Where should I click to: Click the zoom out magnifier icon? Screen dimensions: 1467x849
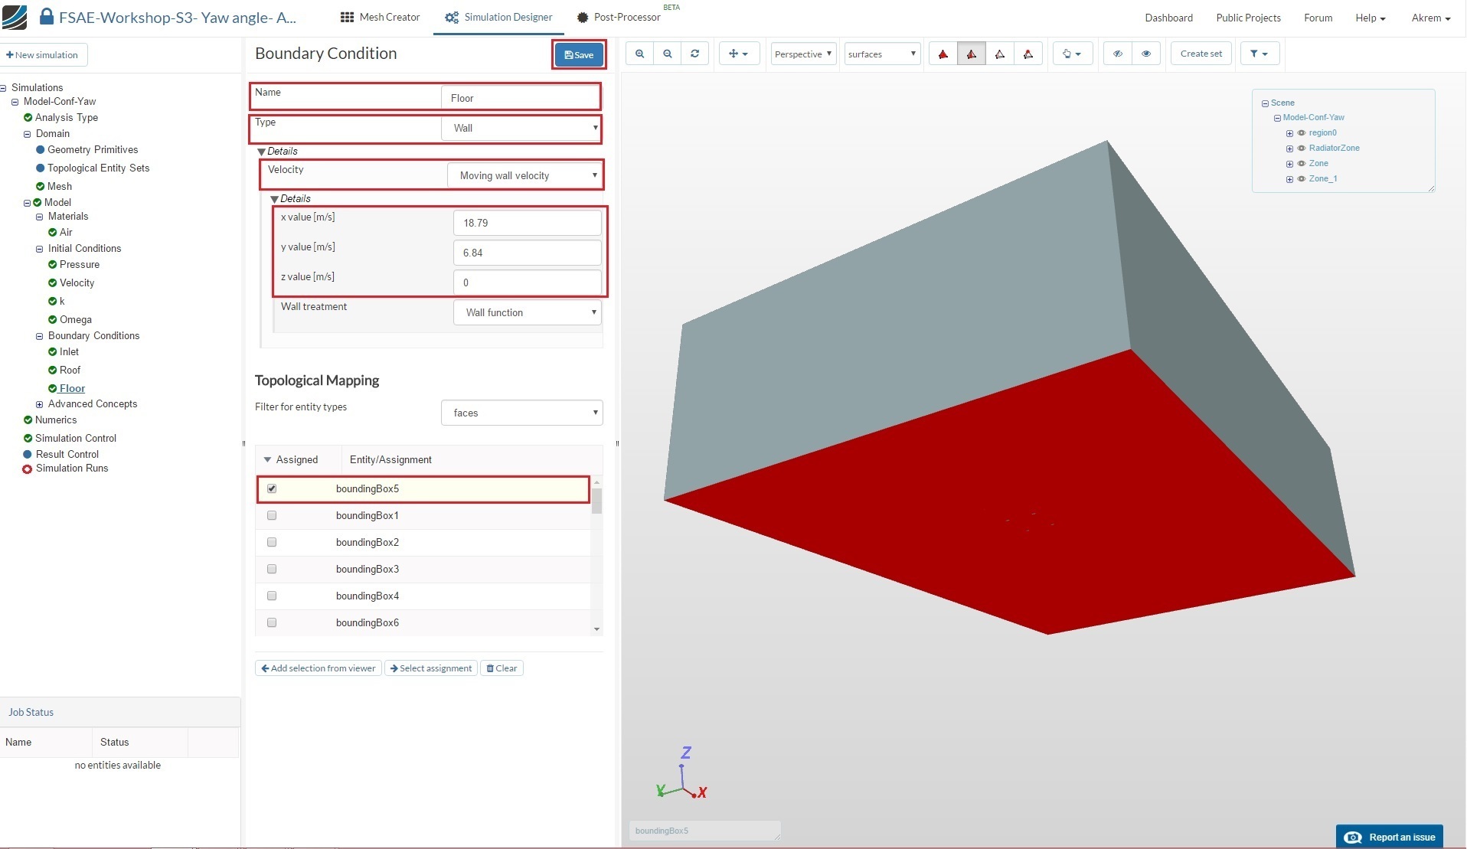[668, 54]
